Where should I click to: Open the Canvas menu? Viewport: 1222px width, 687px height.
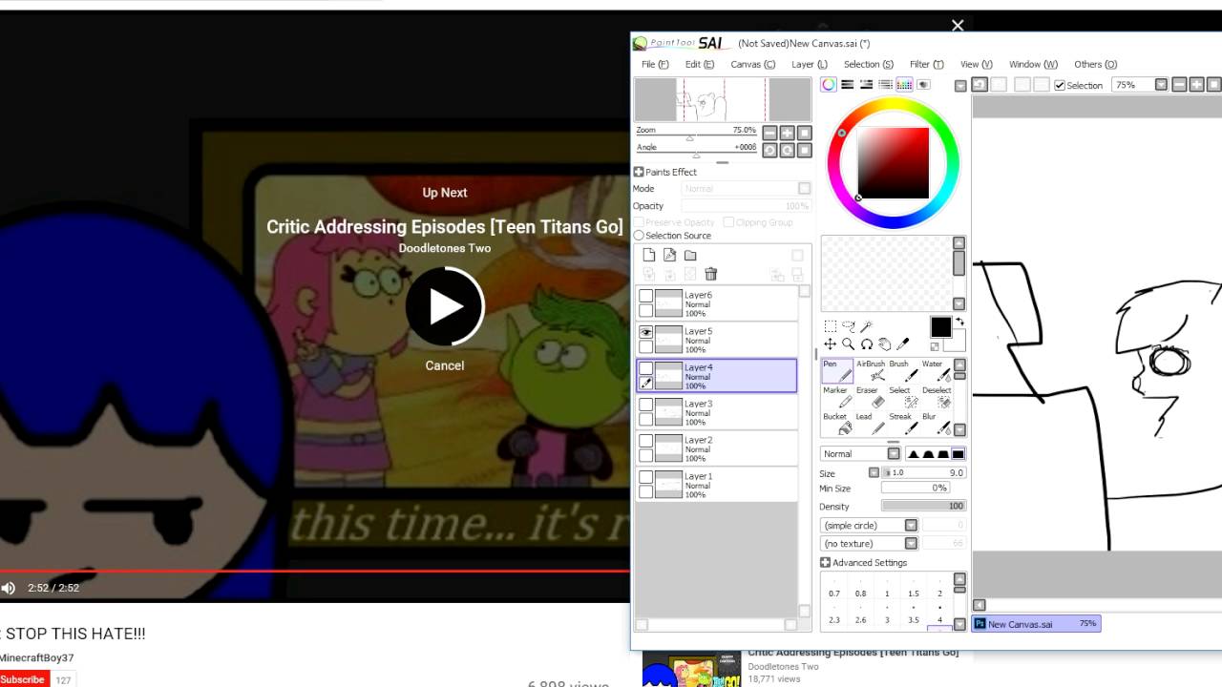[753, 64]
